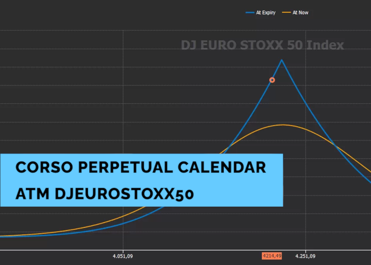The width and height of the screenshot is (371, 265).
Task: Click the 4214,49 current price label
Action: (272, 256)
